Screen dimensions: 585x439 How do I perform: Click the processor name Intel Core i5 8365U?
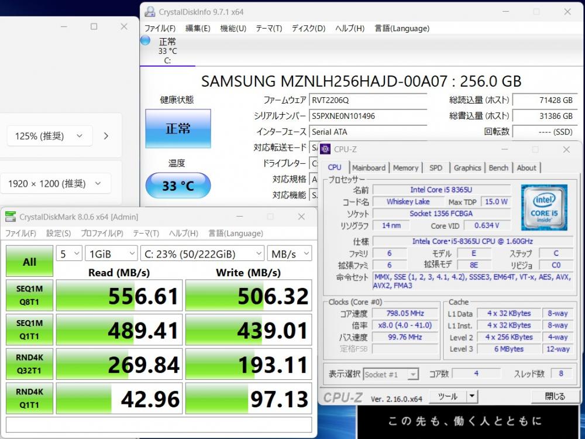coord(441,190)
